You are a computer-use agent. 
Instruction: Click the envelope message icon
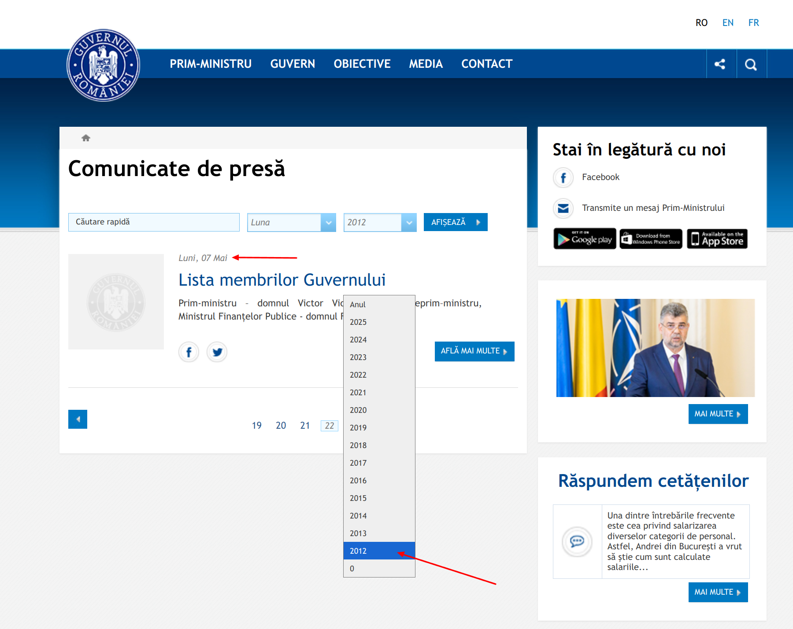click(x=563, y=208)
